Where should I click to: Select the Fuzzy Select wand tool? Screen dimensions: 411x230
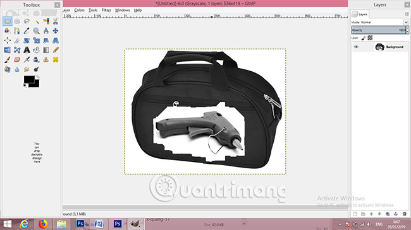[x=37, y=21]
